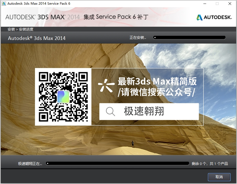Click the 3ds Max title bar app icon
The width and height of the screenshot is (237, 184).
point(4,4)
